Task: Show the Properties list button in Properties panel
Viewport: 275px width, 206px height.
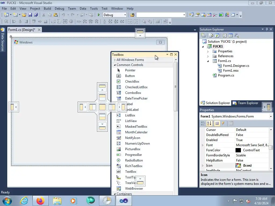Action: click(217, 123)
